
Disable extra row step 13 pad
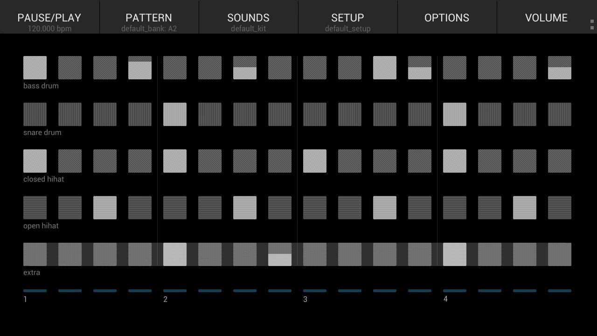click(455, 254)
